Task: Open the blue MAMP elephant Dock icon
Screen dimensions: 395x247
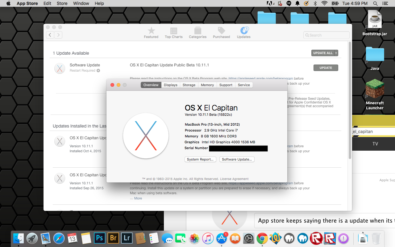Action: pyautogui.click(x=303, y=238)
